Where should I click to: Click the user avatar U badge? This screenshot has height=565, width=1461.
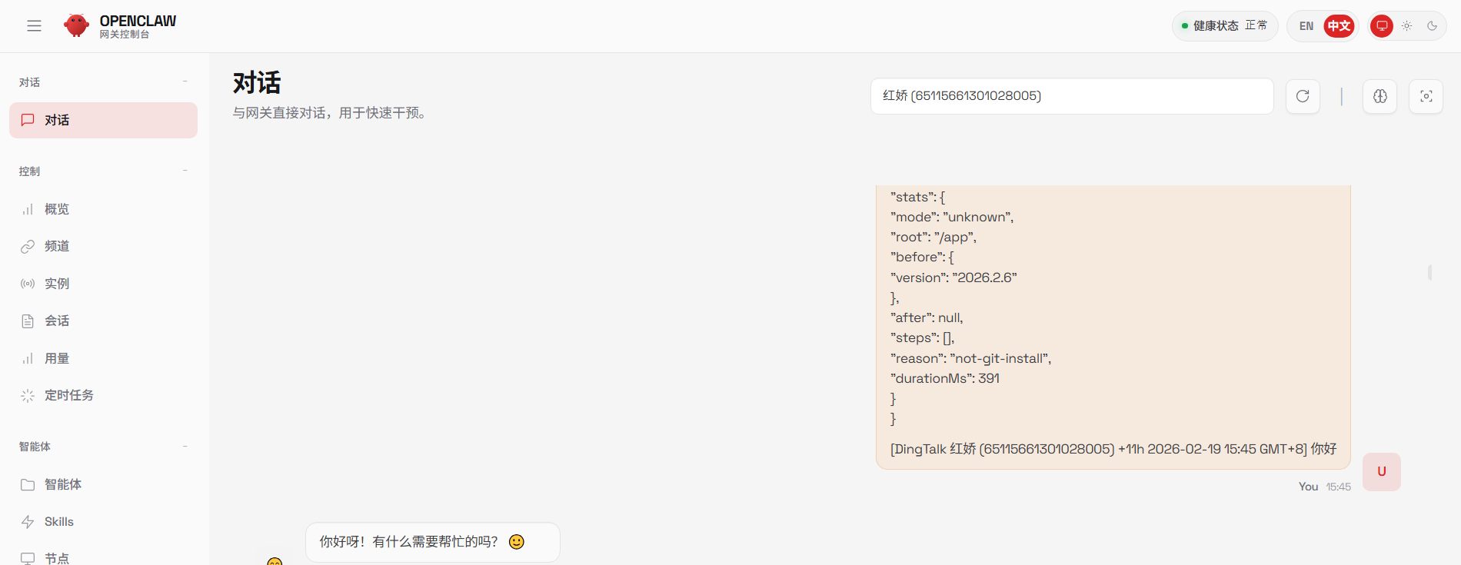click(1381, 472)
